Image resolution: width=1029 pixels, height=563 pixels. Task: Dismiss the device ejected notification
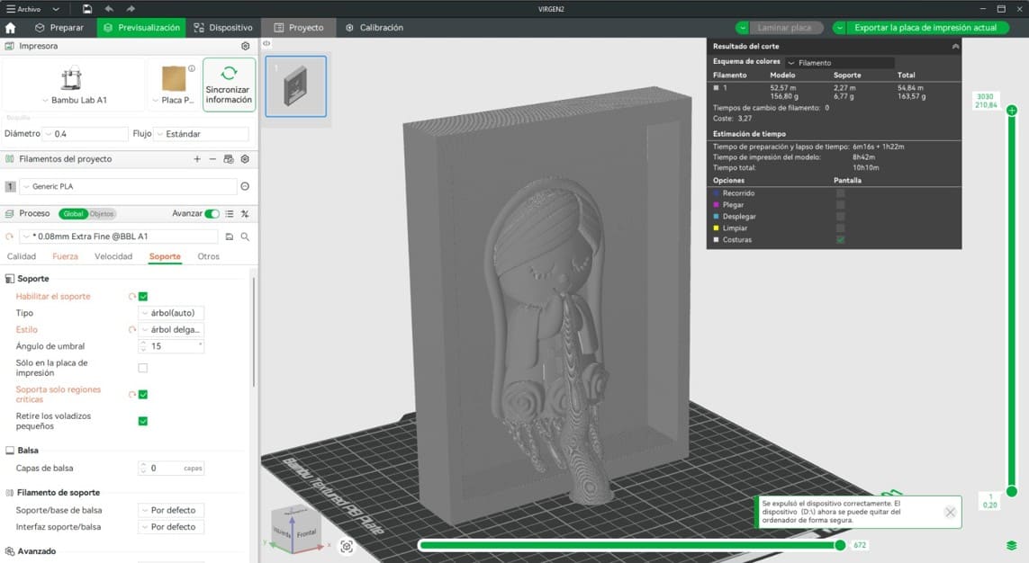click(950, 512)
